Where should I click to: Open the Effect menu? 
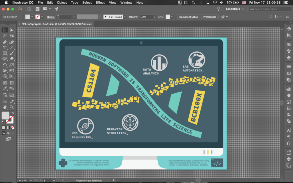[x=100, y=3]
